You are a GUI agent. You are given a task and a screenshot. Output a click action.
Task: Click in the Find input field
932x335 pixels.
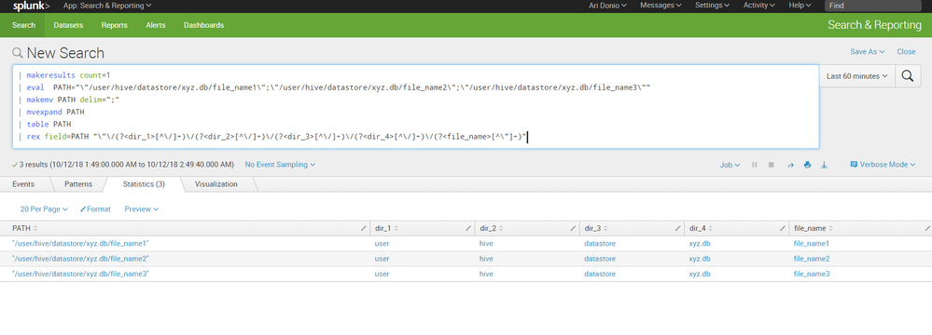[872, 6]
